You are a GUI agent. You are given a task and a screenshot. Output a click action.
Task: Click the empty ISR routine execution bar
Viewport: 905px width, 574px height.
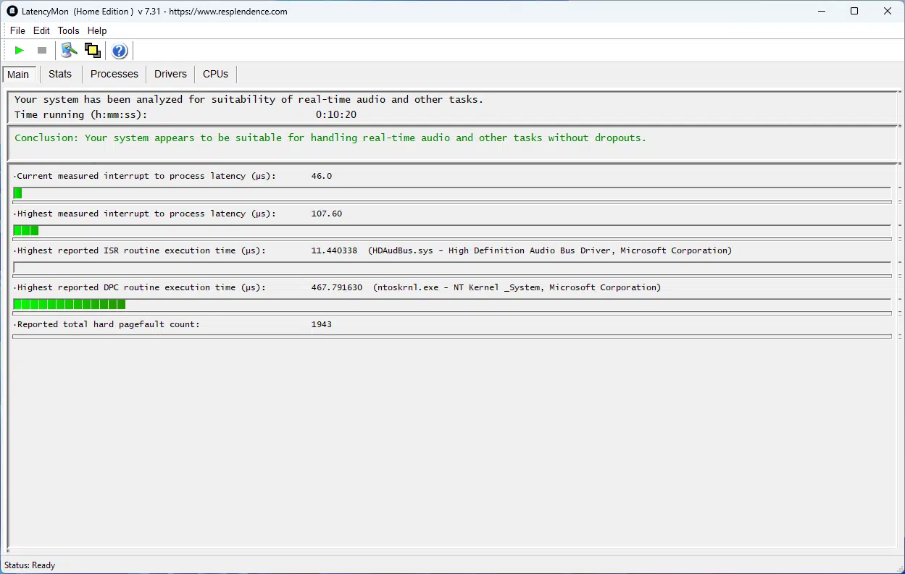click(x=452, y=268)
